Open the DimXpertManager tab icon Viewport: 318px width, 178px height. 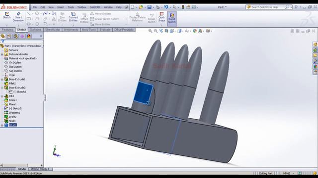click(22, 36)
